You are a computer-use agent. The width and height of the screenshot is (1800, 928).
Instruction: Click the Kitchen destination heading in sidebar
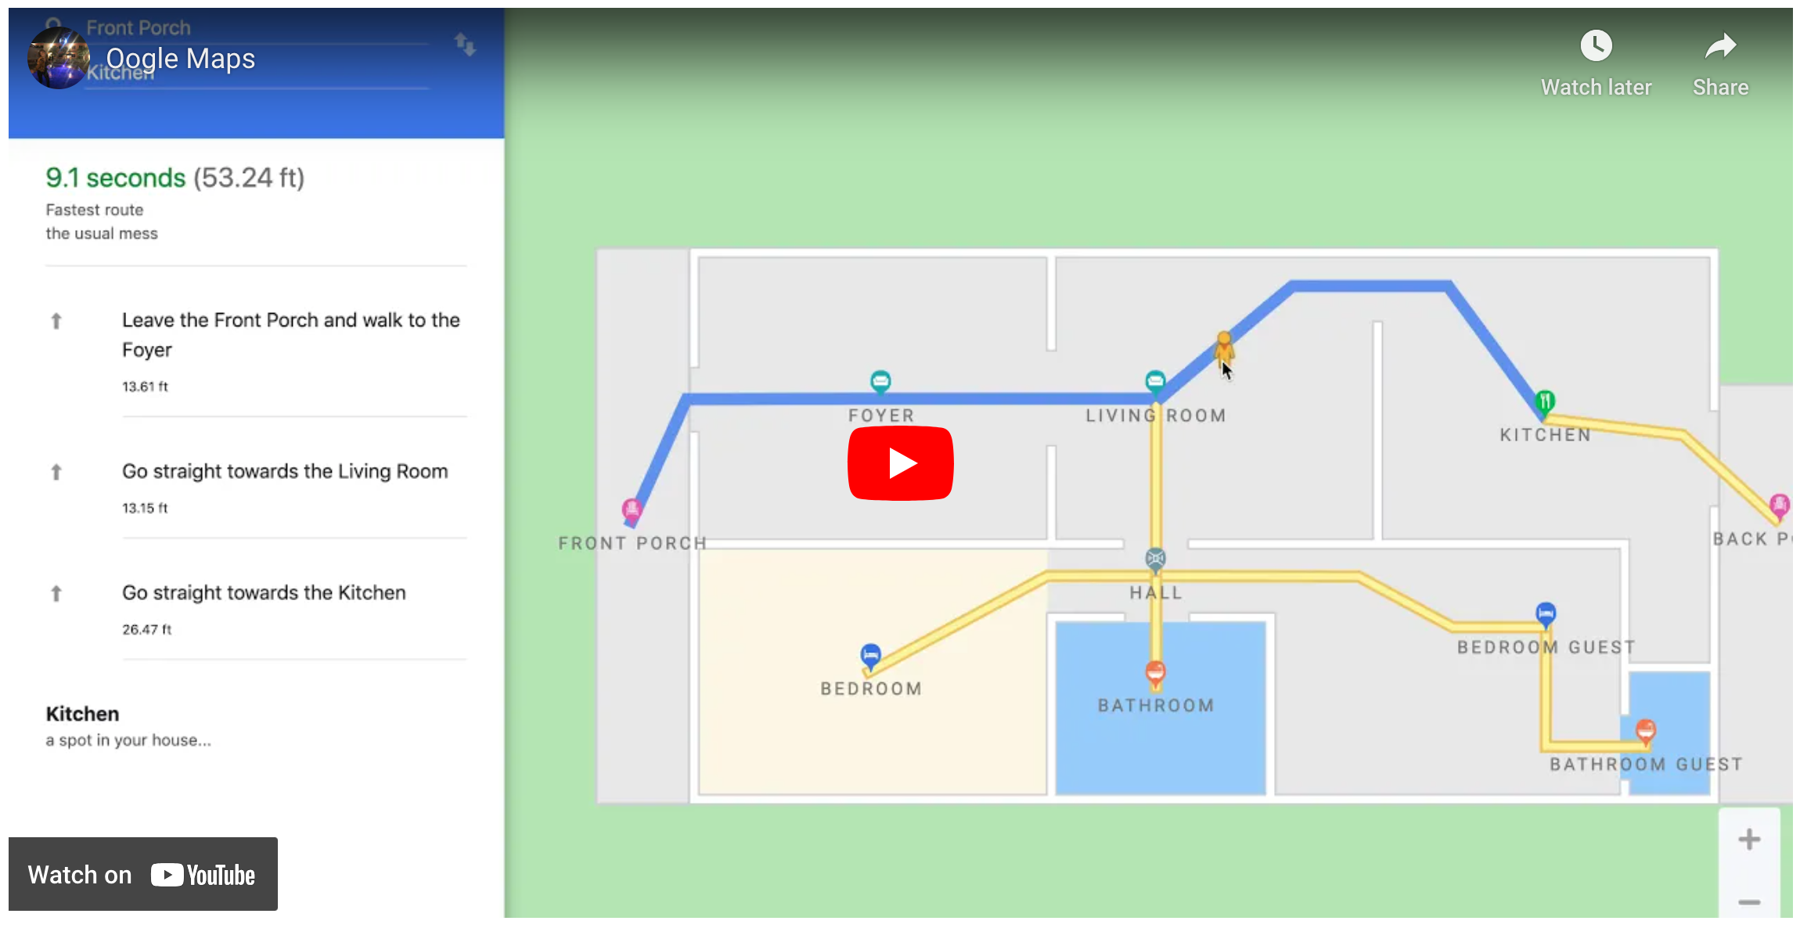[x=82, y=714]
